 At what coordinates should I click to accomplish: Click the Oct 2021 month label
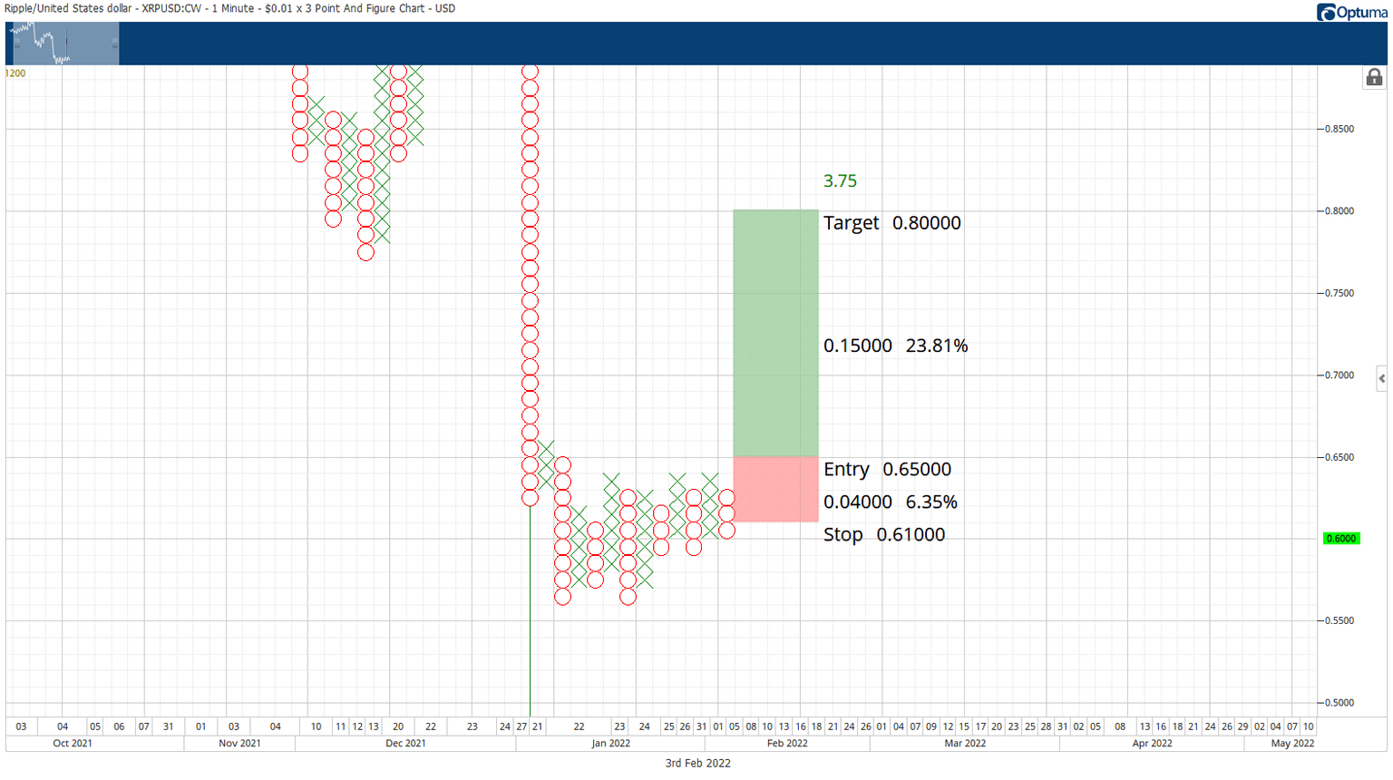click(73, 744)
